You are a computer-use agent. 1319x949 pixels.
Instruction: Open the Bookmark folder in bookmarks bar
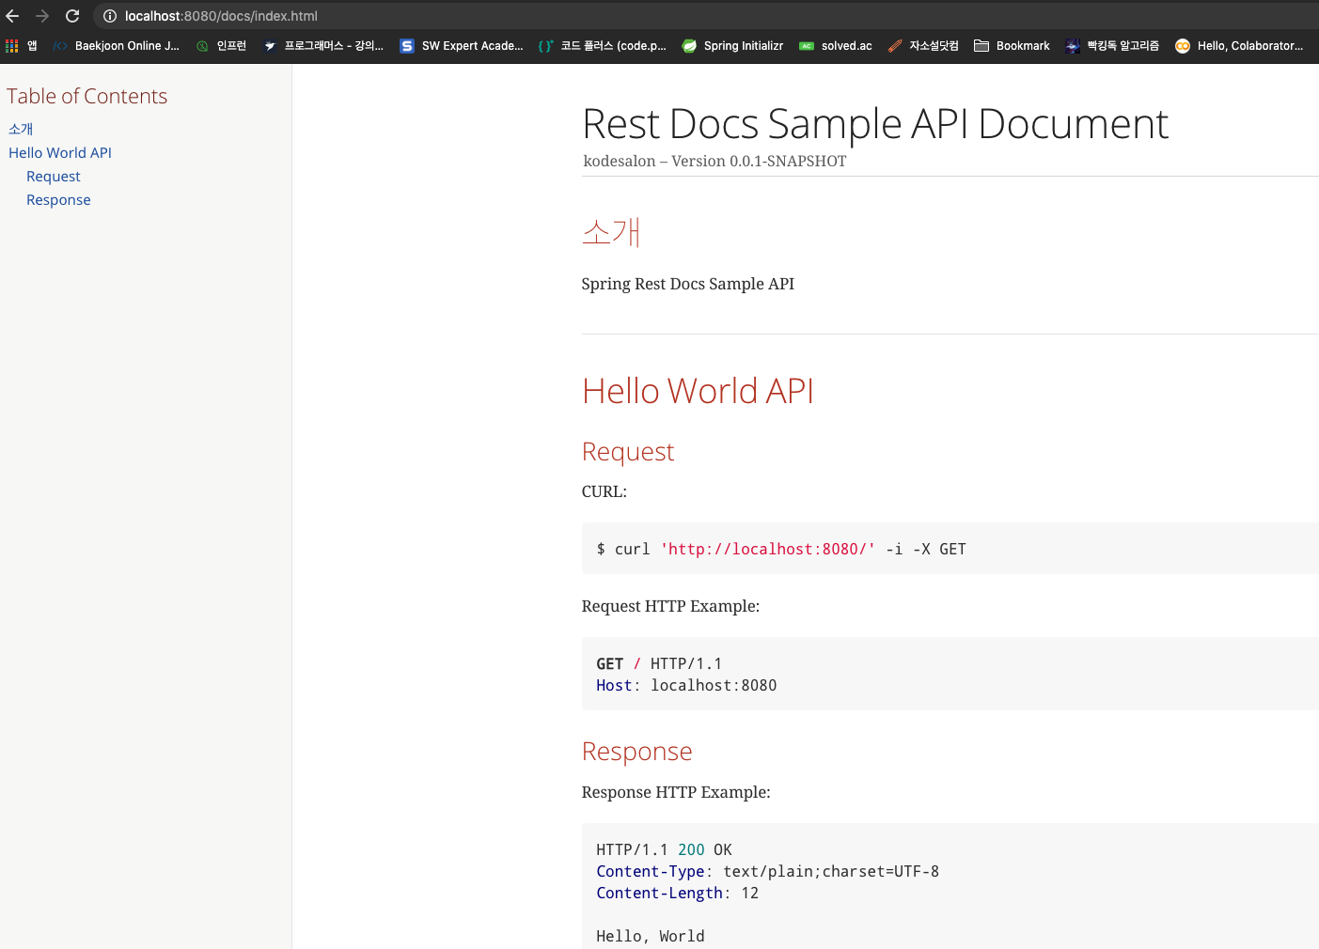1012,46
